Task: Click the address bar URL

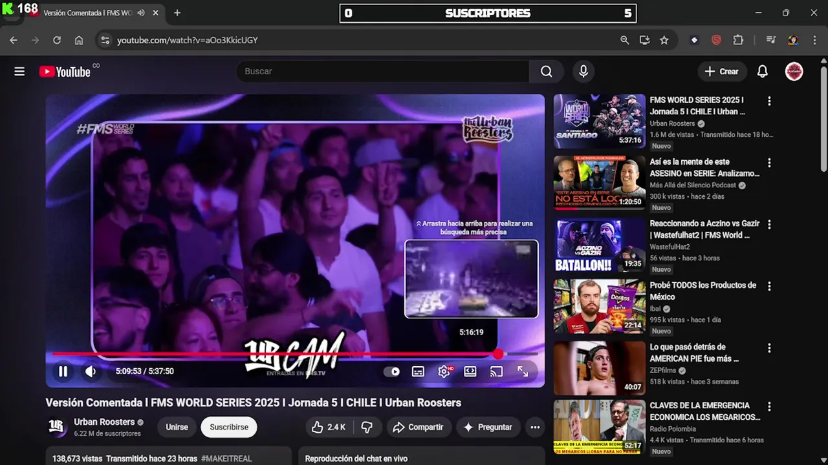Action: click(x=188, y=40)
